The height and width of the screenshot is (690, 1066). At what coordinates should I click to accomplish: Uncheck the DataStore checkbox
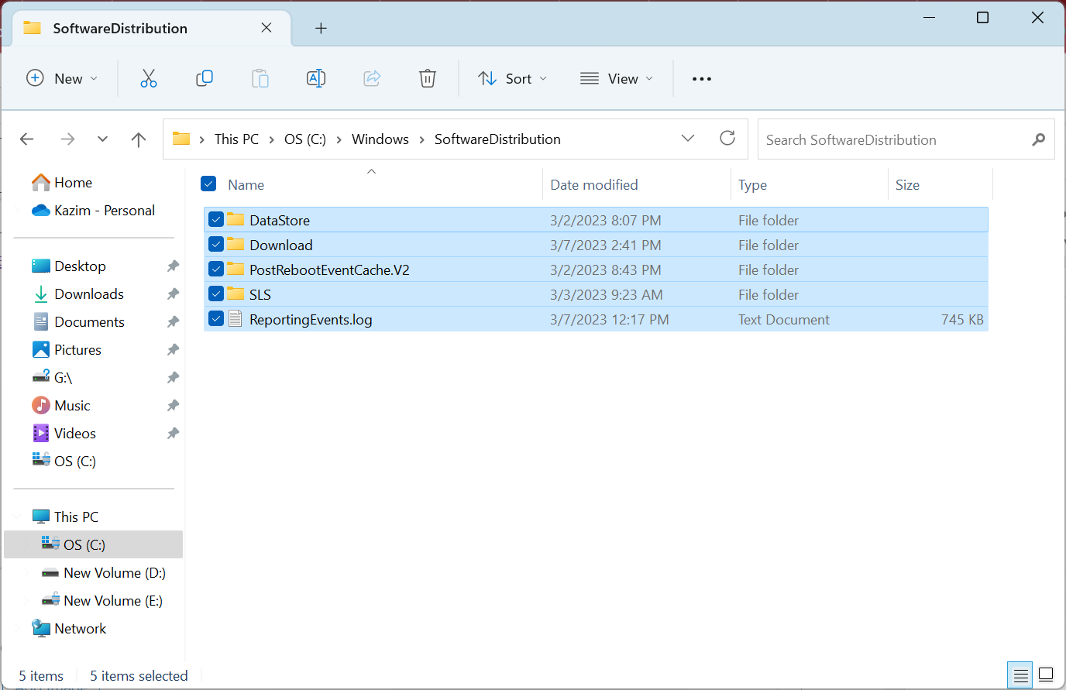[216, 219]
